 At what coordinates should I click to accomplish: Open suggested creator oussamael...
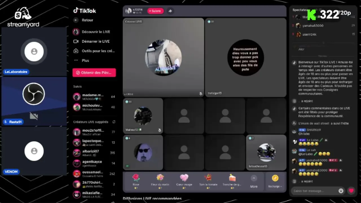point(94,174)
